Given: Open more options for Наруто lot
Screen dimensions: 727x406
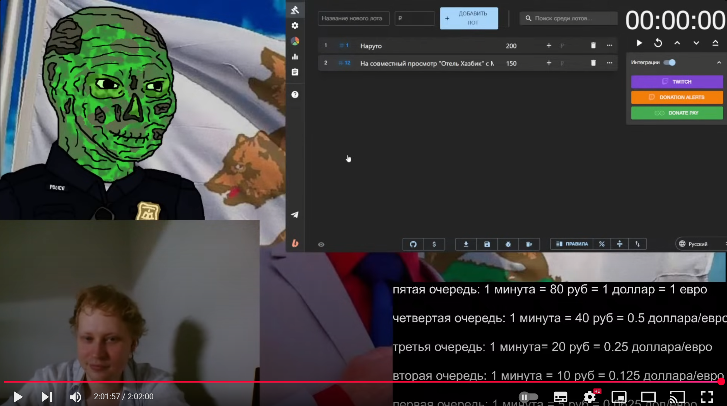Looking at the screenshot, I should point(609,45).
